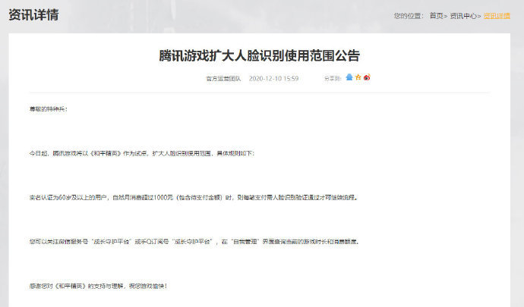Click the closing line 感谢您对《和平精英》的支持
Viewport: 524px width, 307px height.
click(98, 286)
